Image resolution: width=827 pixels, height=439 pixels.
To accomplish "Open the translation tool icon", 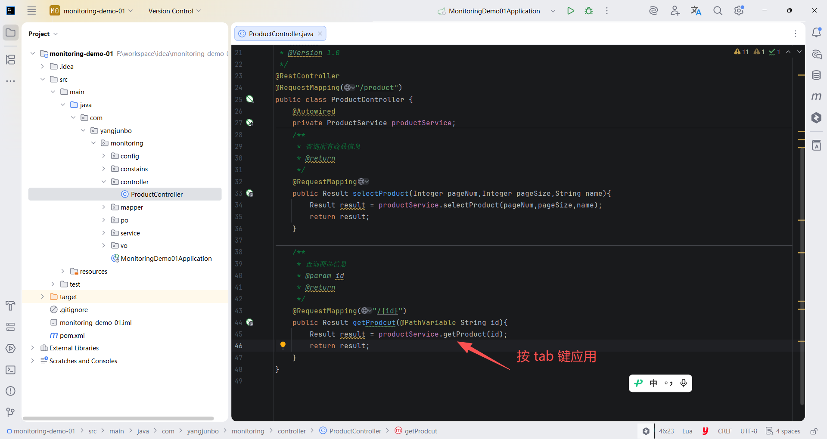I will click(696, 11).
